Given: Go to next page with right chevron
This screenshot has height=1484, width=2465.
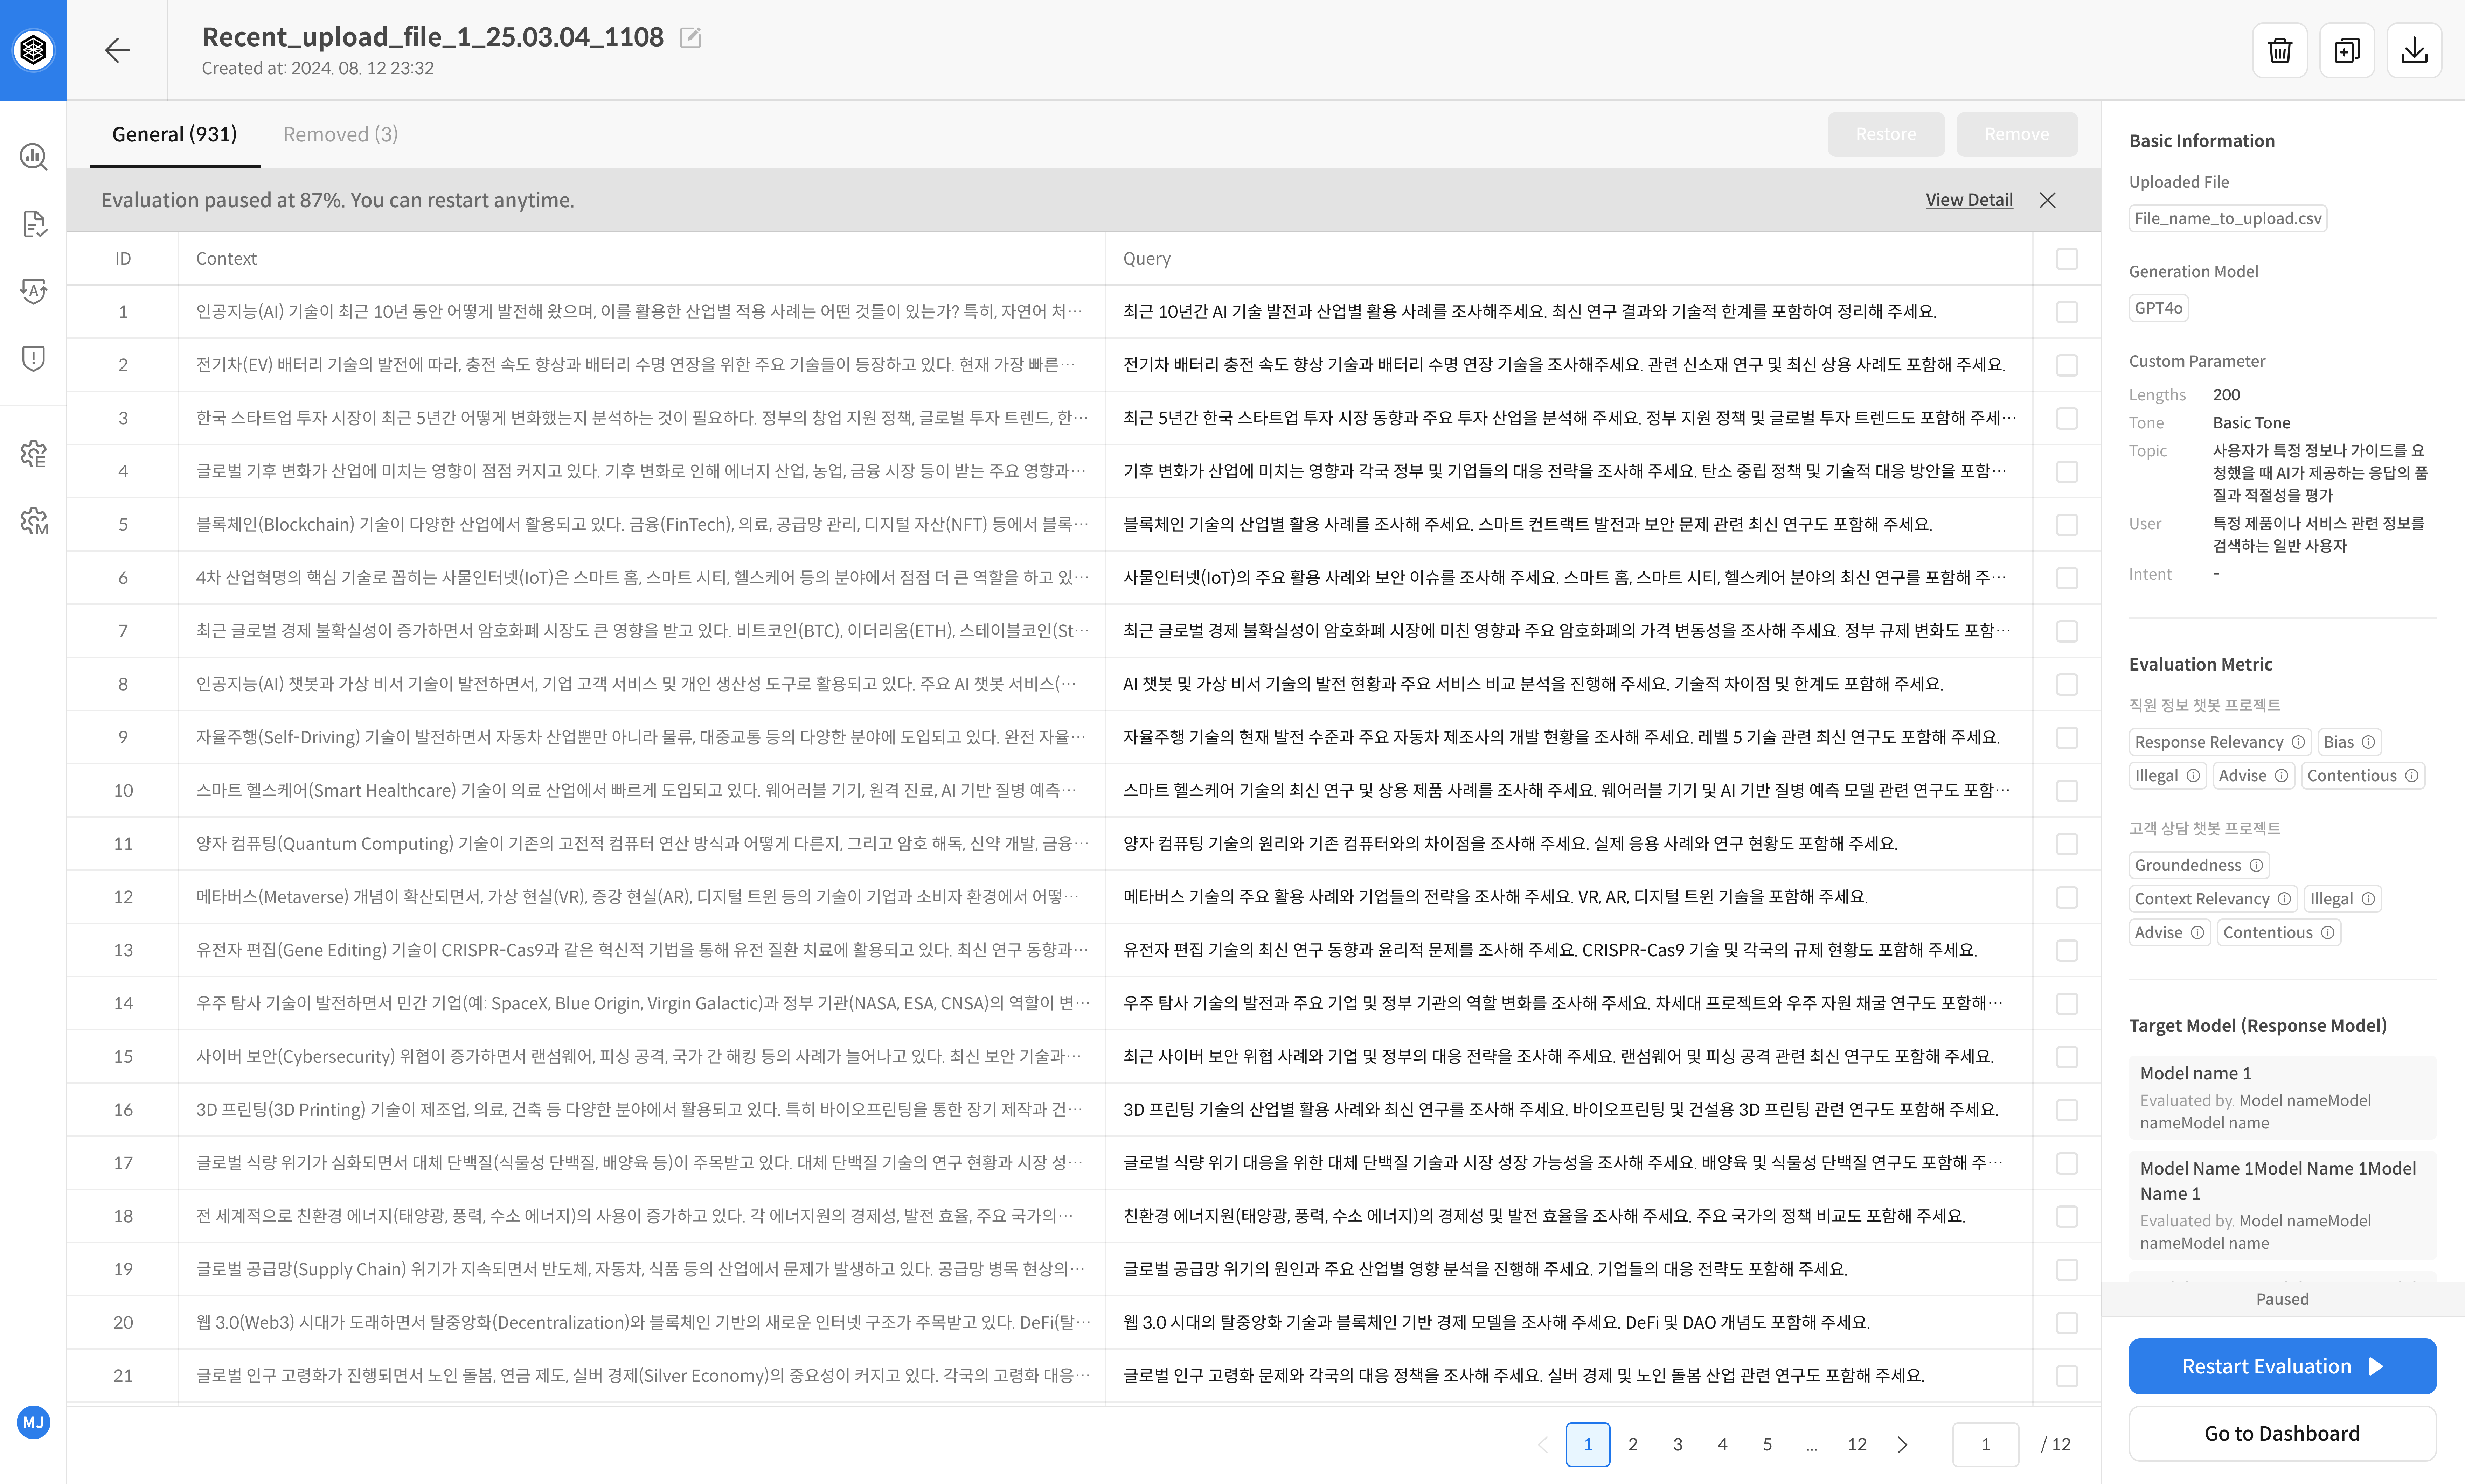Looking at the screenshot, I should click(1902, 1444).
